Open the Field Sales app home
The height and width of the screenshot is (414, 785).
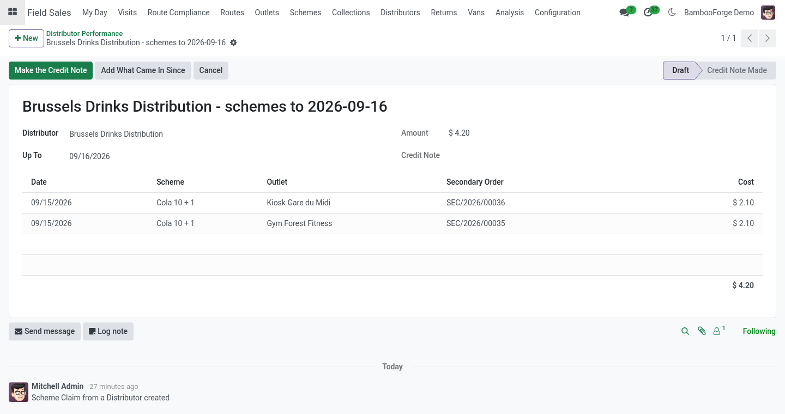point(49,13)
